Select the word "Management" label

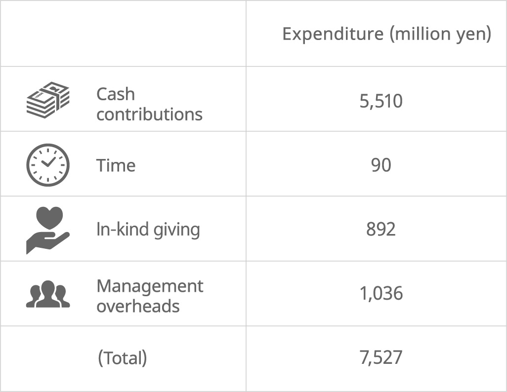[x=150, y=286]
